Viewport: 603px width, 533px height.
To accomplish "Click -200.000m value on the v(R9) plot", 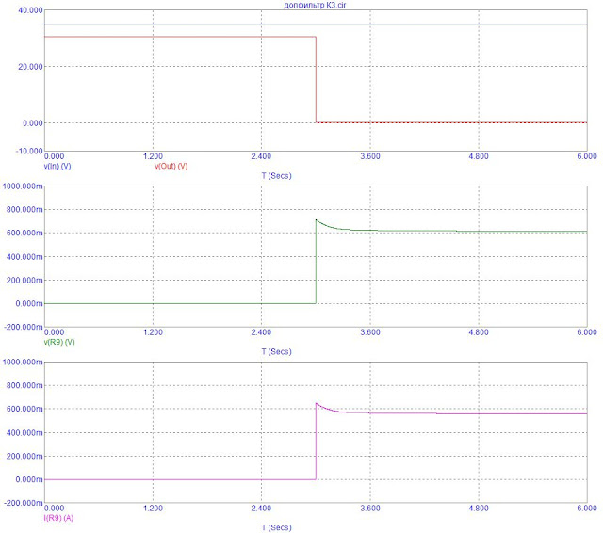I will point(23,327).
